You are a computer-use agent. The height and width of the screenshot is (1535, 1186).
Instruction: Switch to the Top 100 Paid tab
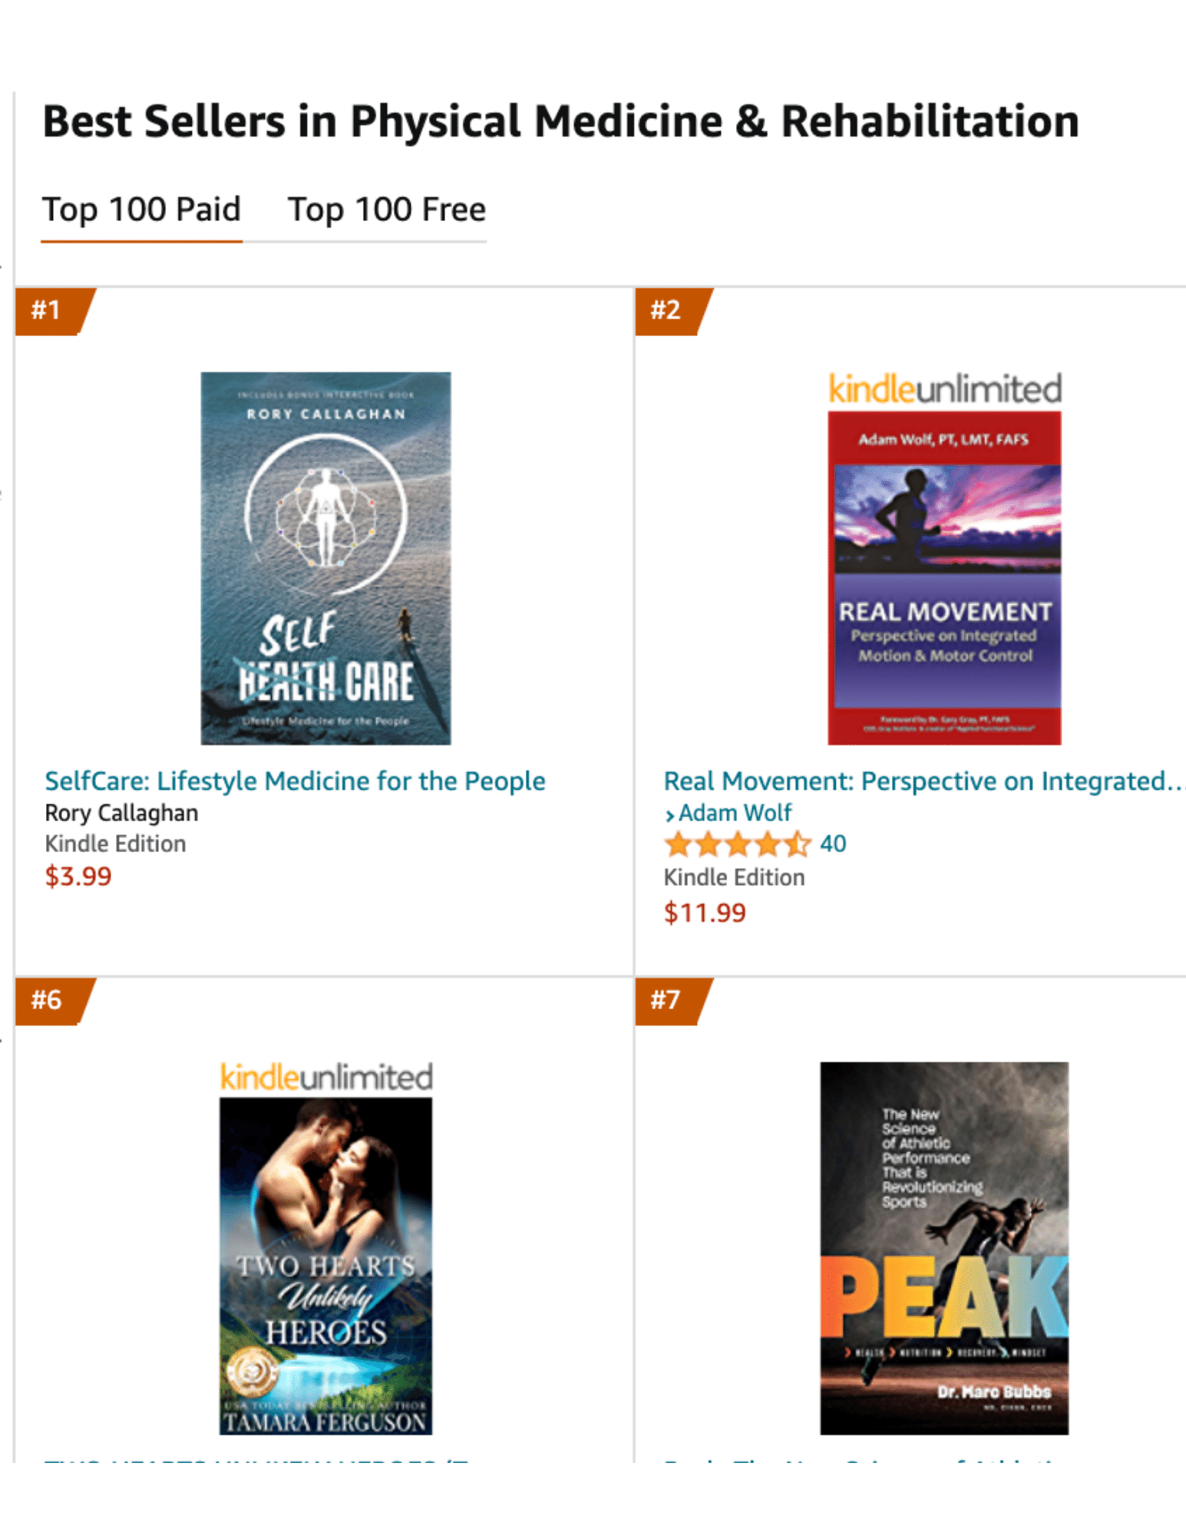pyautogui.click(x=141, y=210)
